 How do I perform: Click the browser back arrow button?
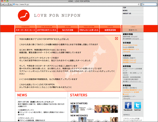point(3,4)
